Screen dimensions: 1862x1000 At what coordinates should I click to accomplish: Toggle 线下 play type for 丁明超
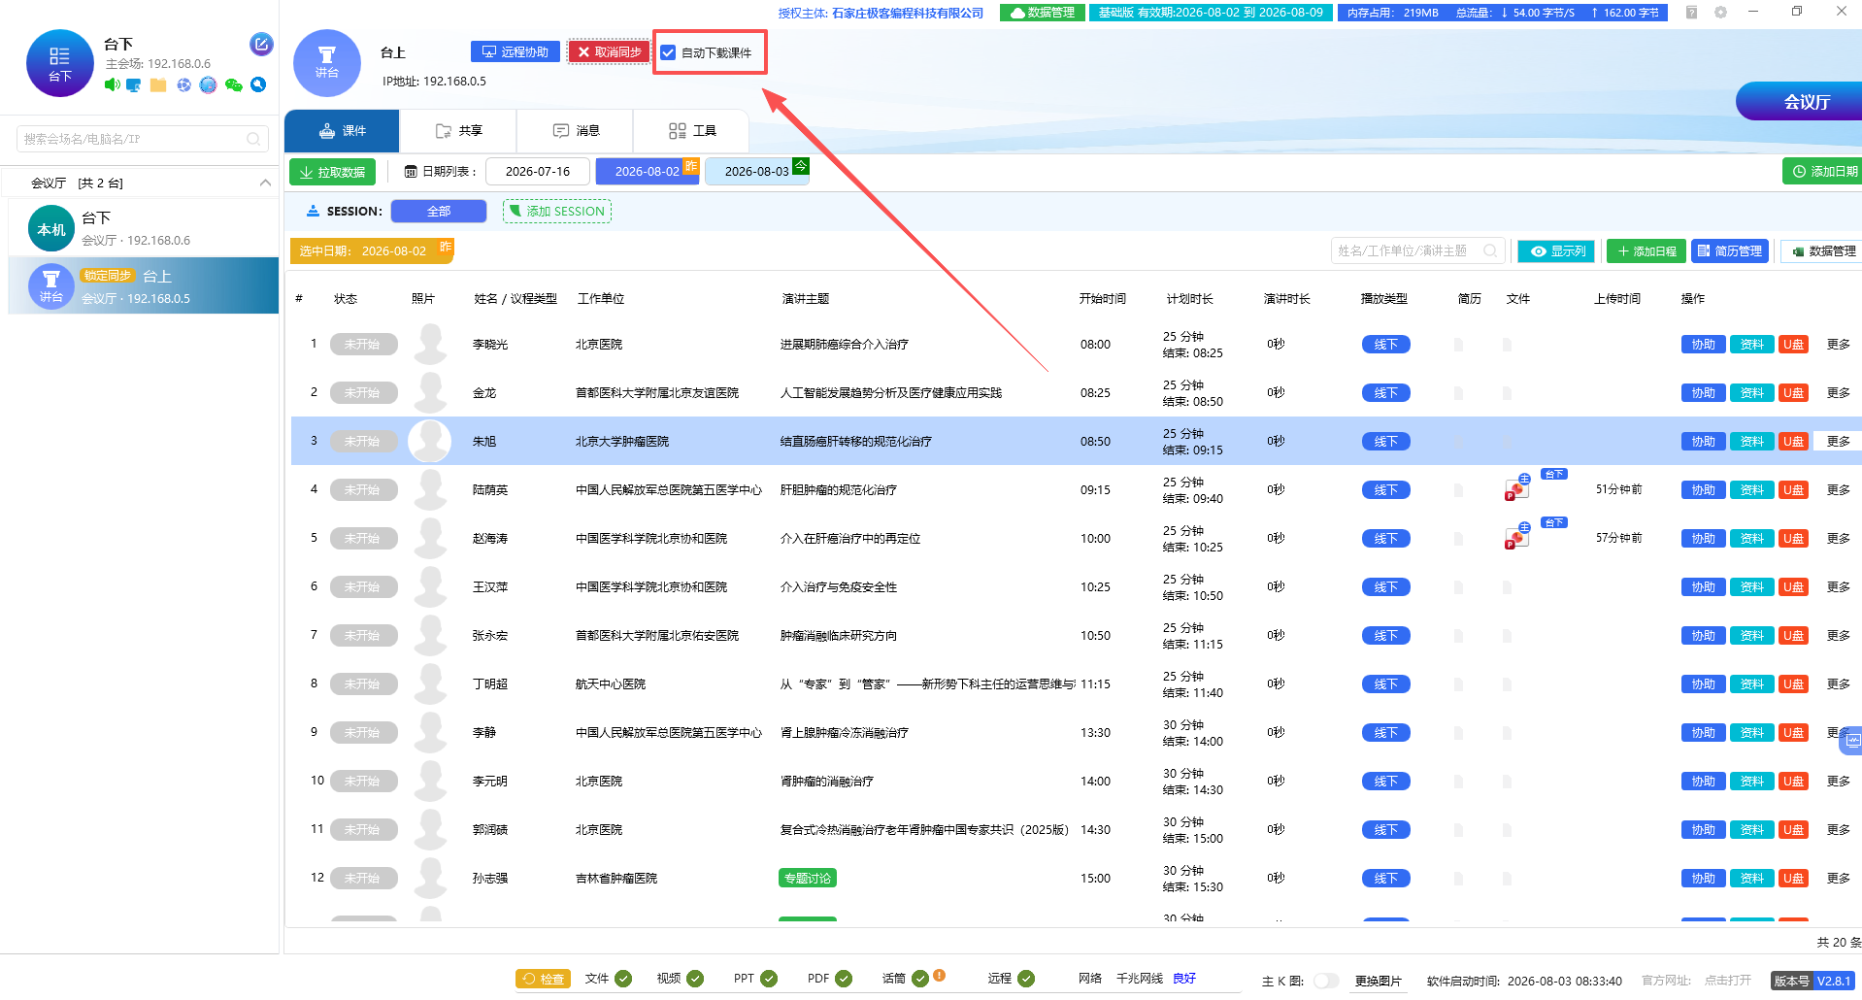point(1385,684)
